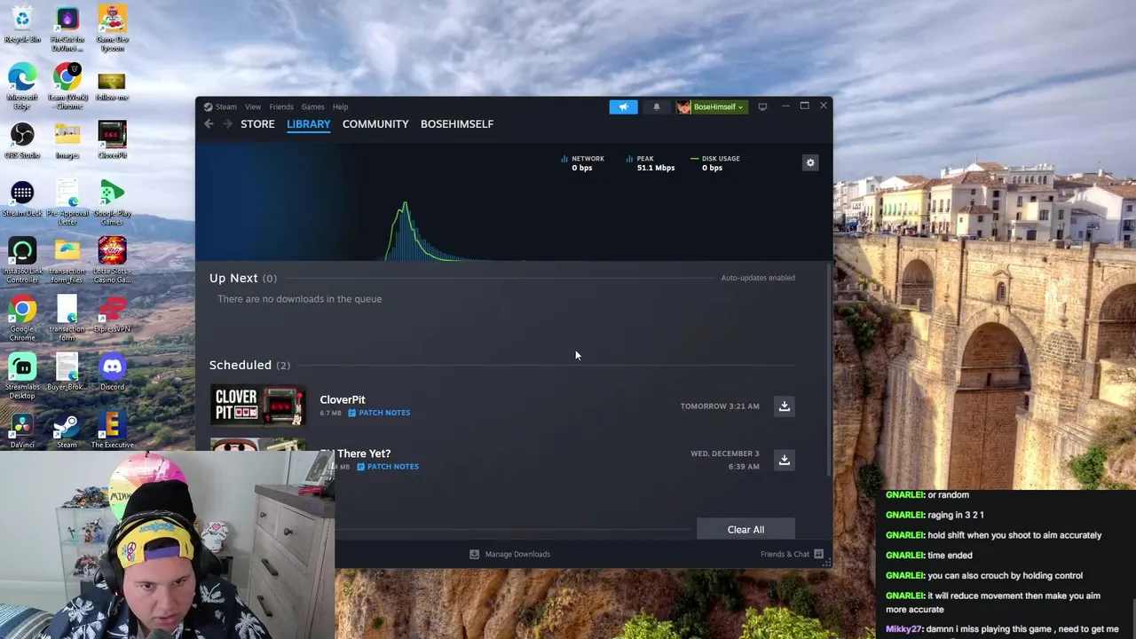Click the PEAK 51.1 Mbps stat

point(651,163)
